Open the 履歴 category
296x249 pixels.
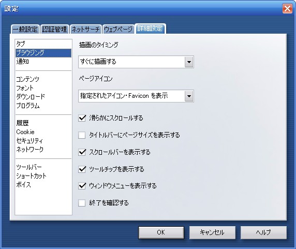coord(43,123)
